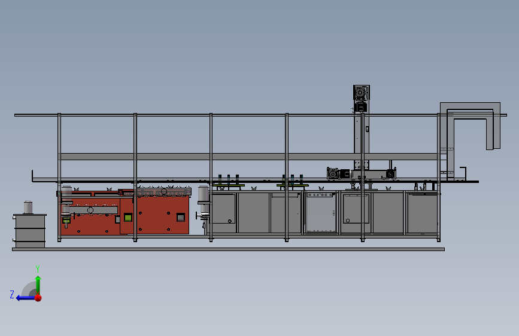519x336 pixels.
Task: Select the long base plate under the machine
Action: pos(229,249)
